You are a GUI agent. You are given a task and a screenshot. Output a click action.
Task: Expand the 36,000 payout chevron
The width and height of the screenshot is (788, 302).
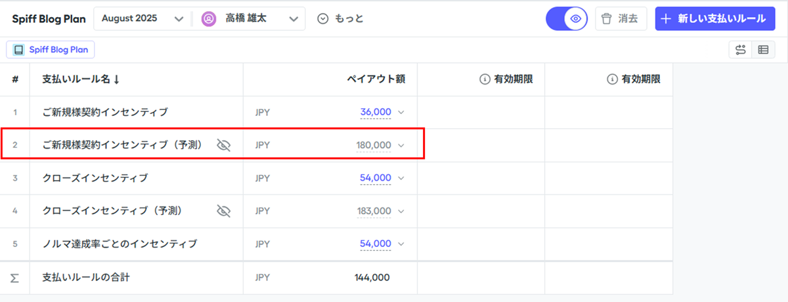[x=401, y=112]
